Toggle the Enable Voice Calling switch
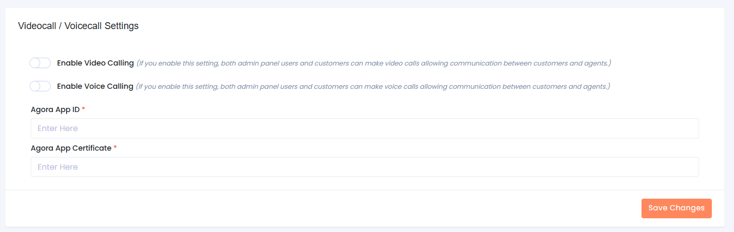The width and height of the screenshot is (734, 232). (40, 86)
